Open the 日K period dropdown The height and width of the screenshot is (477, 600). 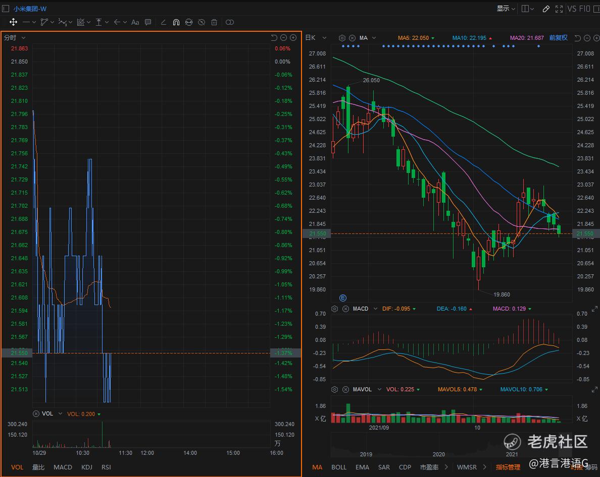pos(316,38)
